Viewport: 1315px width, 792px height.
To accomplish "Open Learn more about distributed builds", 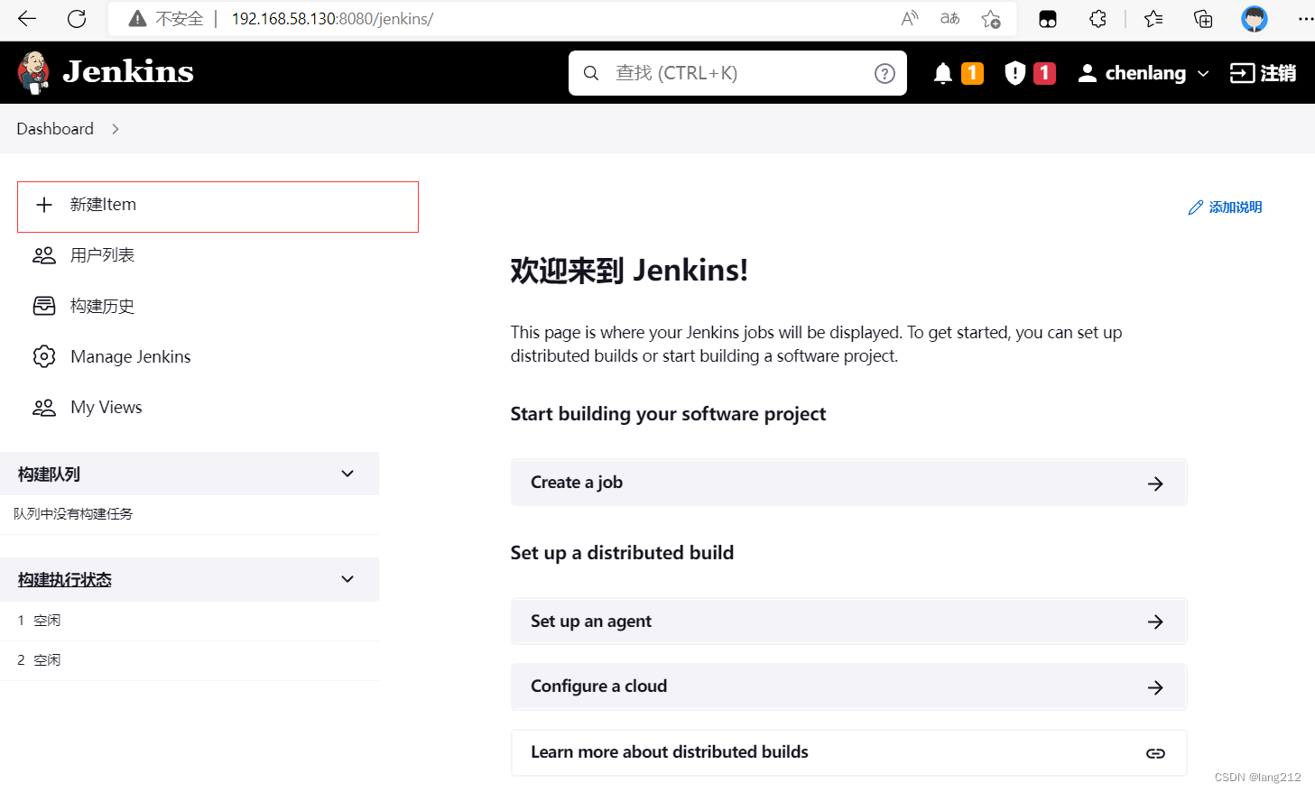I will coord(848,752).
